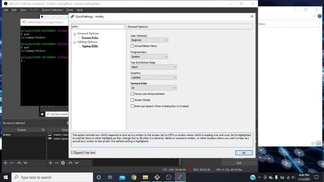The width and height of the screenshot is (324, 182).
Task: Click the option description text box
Action: [x=162, y=140]
